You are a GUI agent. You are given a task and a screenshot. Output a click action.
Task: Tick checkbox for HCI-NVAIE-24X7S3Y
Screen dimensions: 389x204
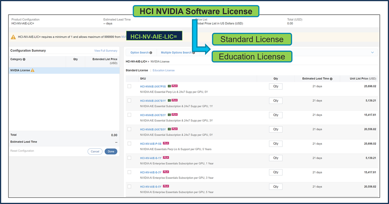point(129,115)
